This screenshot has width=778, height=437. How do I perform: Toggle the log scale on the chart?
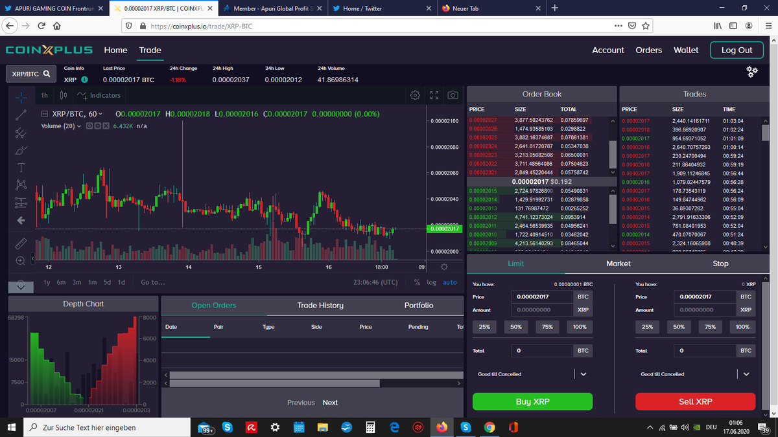pos(432,282)
